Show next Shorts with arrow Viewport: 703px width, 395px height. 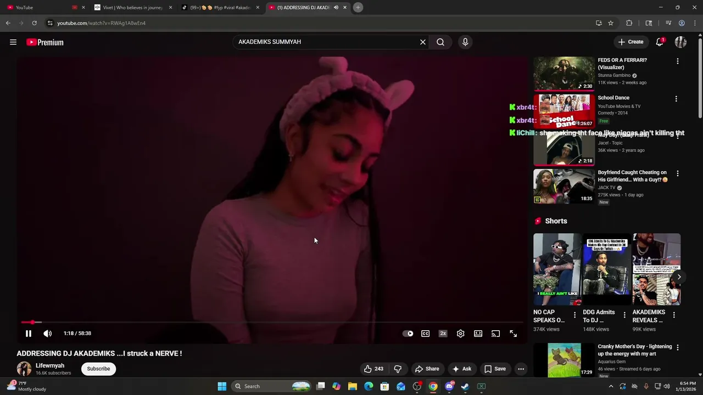point(679,276)
